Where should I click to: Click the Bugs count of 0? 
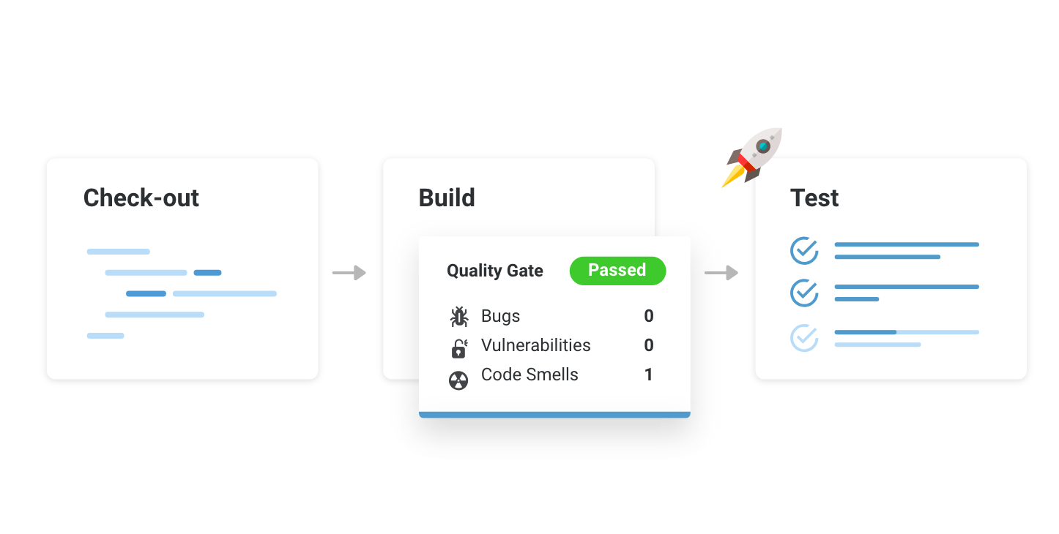coord(649,316)
